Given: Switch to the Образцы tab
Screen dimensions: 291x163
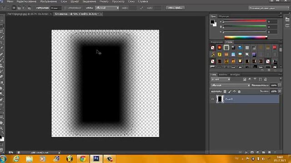Looking at the screenshot, I should point(224,16).
